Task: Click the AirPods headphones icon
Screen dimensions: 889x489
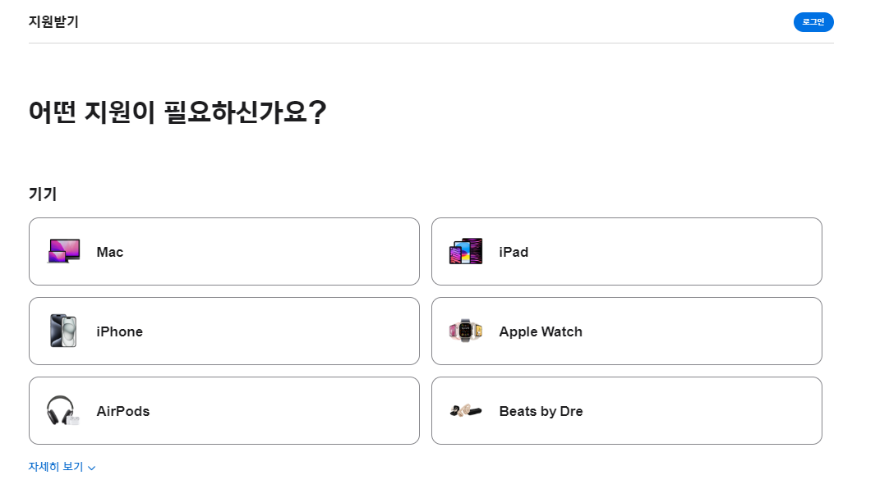Action: pyautogui.click(x=62, y=410)
